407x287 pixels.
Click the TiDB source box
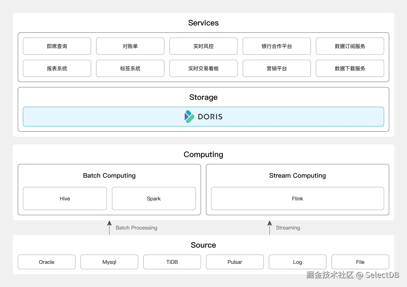click(x=172, y=262)
